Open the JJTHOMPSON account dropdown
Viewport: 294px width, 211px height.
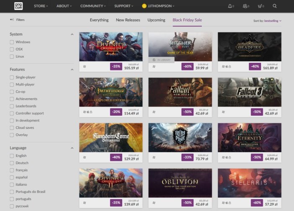(161, 6)
